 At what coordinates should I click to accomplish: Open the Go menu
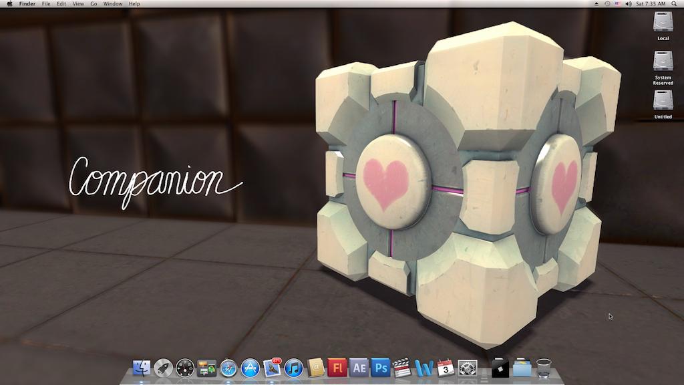(x=94, y=3)
